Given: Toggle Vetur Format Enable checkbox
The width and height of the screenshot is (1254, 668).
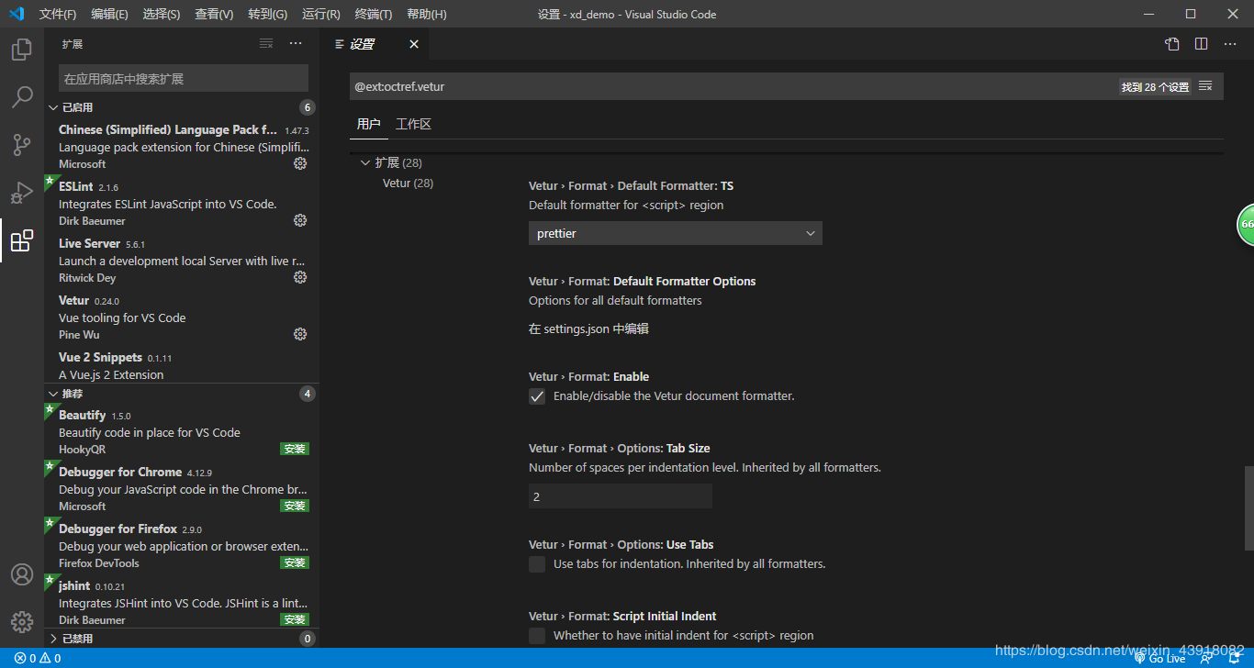Looking at the screenshot, I should 537,396.
